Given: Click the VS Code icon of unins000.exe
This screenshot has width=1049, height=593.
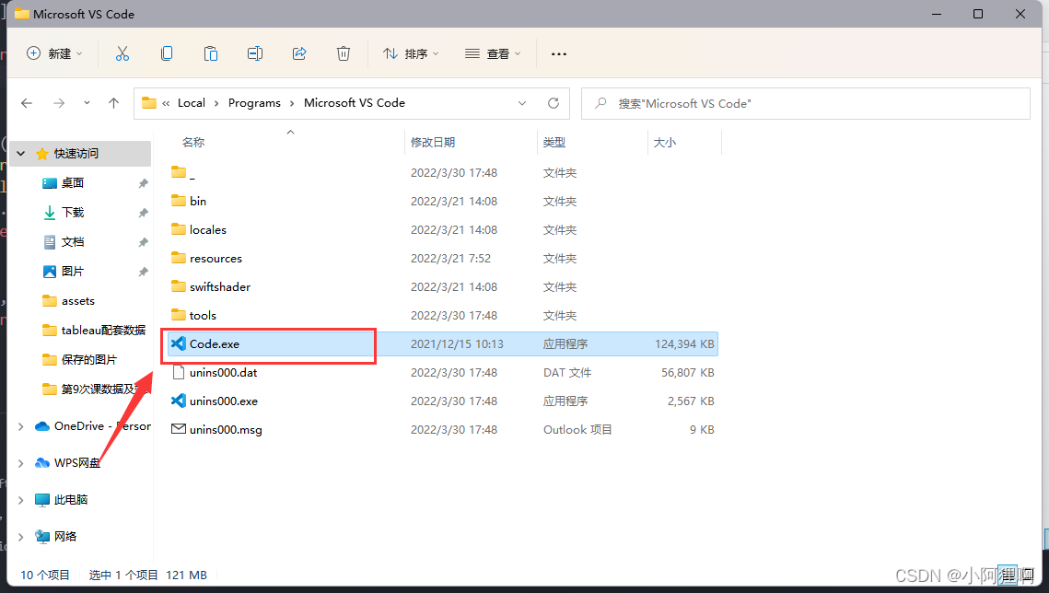Looking at the screenshot, I should [179, 401].
